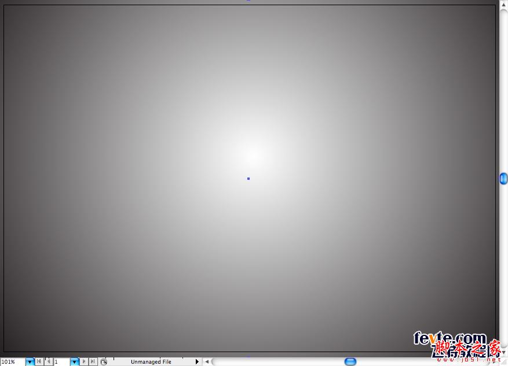Click the horizontal scrollbar left arrow
The image size is (508, 366).
coord(207,362)
